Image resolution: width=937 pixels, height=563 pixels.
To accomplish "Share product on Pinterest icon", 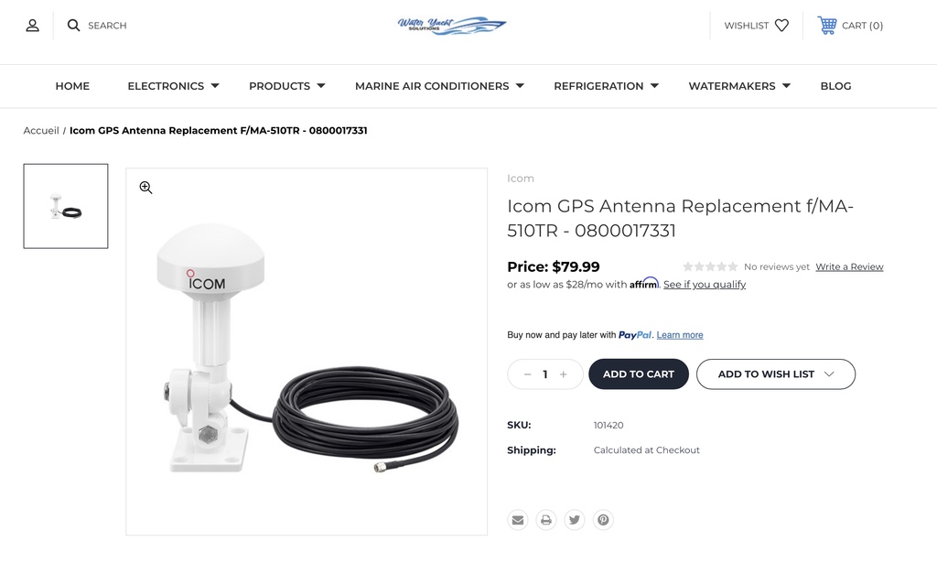I will click(604, 520).
